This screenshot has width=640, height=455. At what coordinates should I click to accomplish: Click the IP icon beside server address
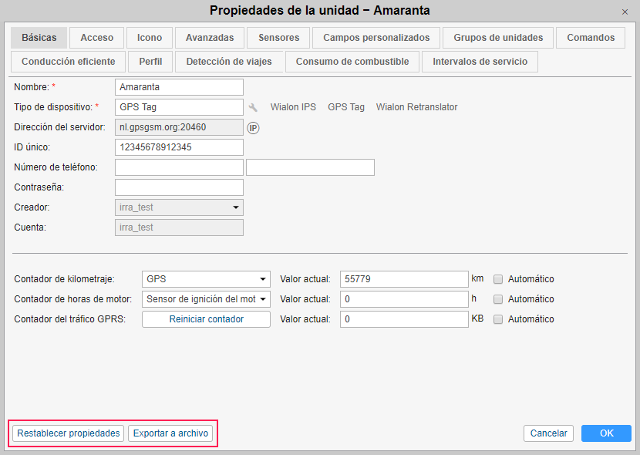[253, 127]
